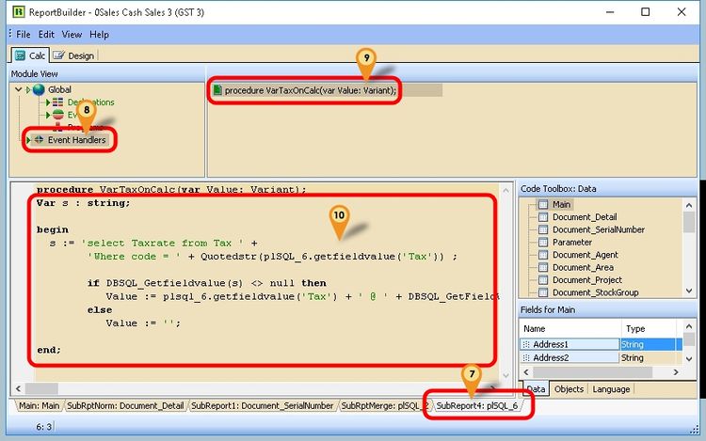This screenshot has height=441, width=706.
Task: Open the Help menu
Action: point(99,34)
